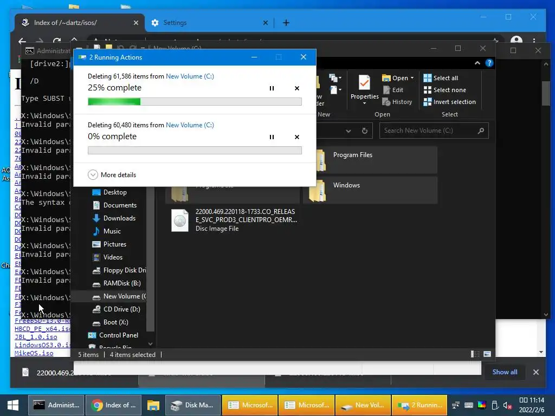Click the search magnifier icon
555x416 pixels.
point(481,131)
